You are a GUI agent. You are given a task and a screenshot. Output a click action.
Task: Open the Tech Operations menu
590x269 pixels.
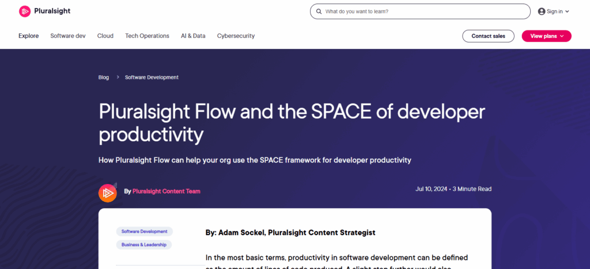[147, 36]
